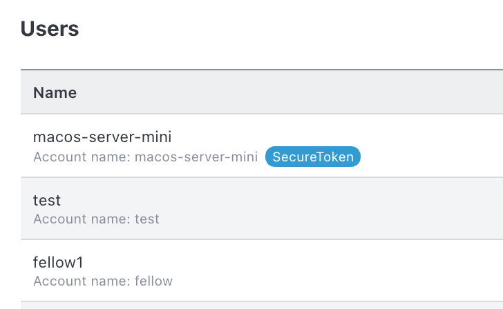Click blank area of table header row
Screen dimensions: 503x309
pyautogui.click(x=289, y=92)
